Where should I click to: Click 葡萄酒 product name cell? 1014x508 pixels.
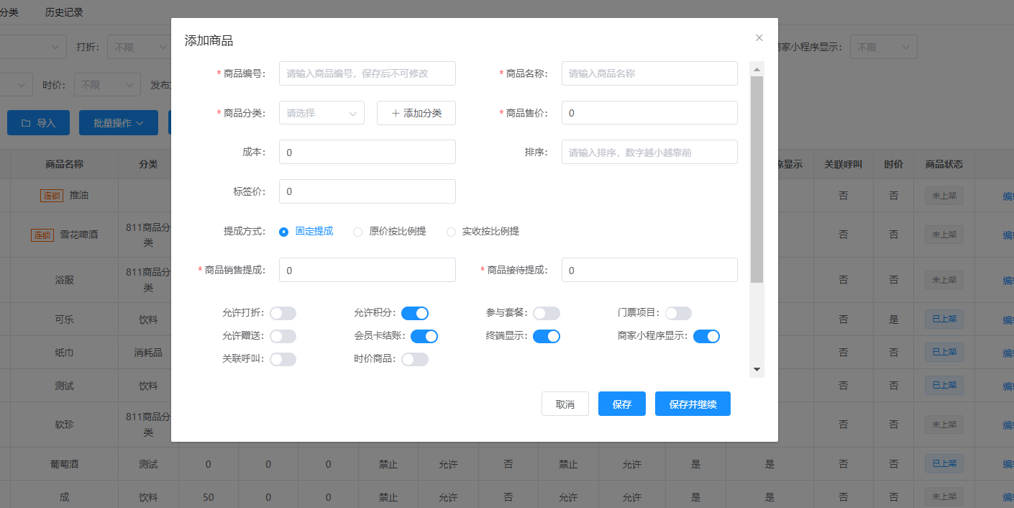64,464
